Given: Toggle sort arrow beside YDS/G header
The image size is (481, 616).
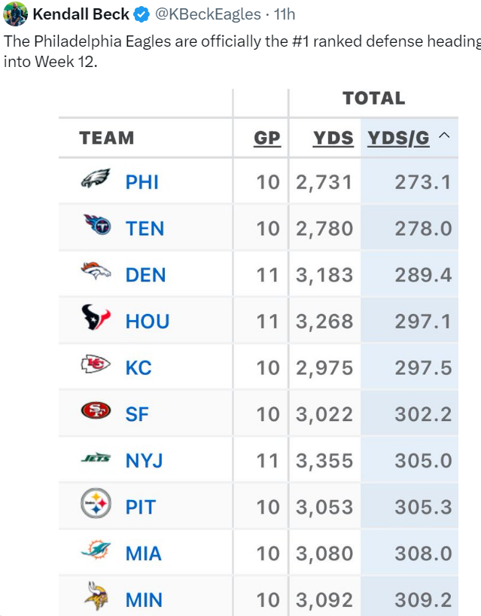Looking at the screenshot, I should (x=444, y=136).
